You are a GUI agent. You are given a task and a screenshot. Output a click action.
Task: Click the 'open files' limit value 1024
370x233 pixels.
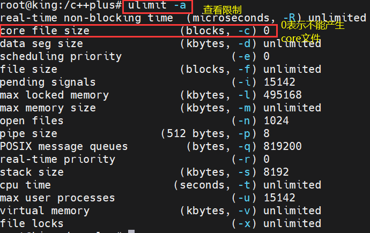(x=276, y=121)
